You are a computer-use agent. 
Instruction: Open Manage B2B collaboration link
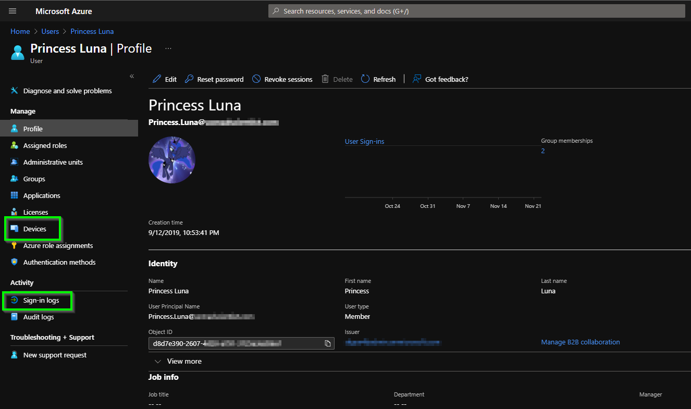581,342
